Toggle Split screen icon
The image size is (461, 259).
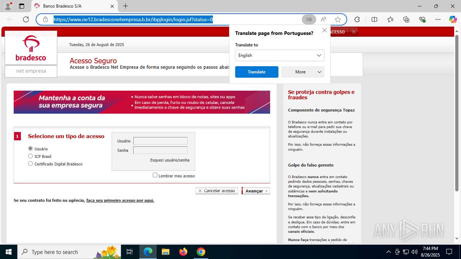[374, 19]
